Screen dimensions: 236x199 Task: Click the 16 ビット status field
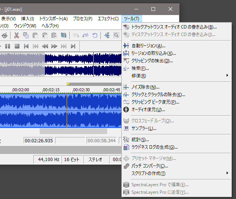[x=72, y=160]
